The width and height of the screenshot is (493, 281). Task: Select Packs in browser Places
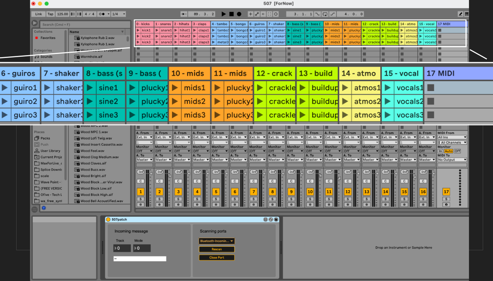pos(45,138)
